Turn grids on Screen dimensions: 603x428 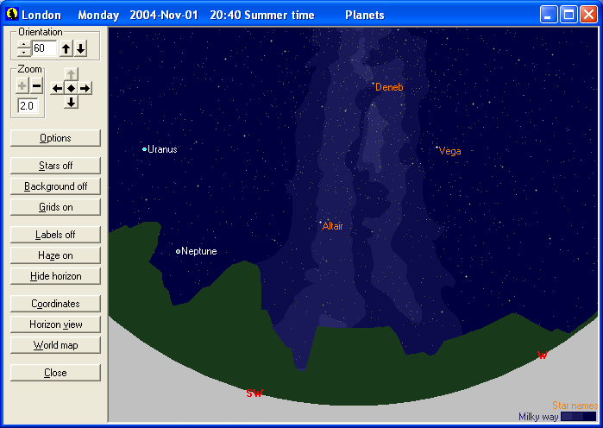click(x=55, y=207)
